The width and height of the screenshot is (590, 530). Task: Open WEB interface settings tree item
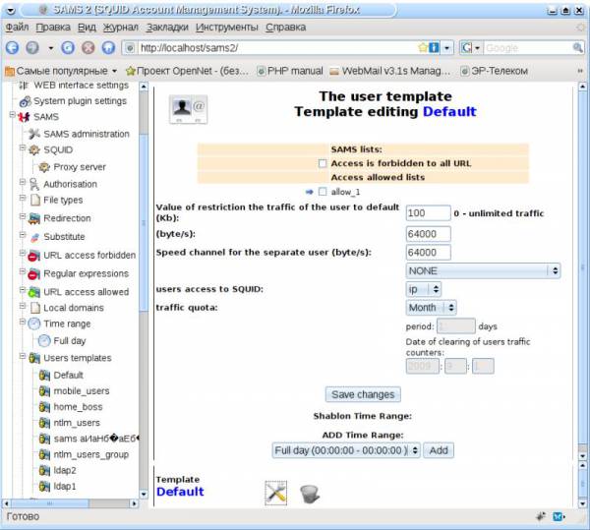coord(81,86)
